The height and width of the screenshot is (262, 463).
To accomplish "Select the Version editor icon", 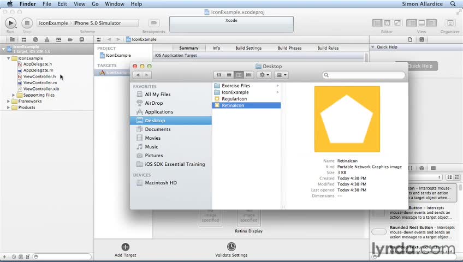I will tap(397, 23).
